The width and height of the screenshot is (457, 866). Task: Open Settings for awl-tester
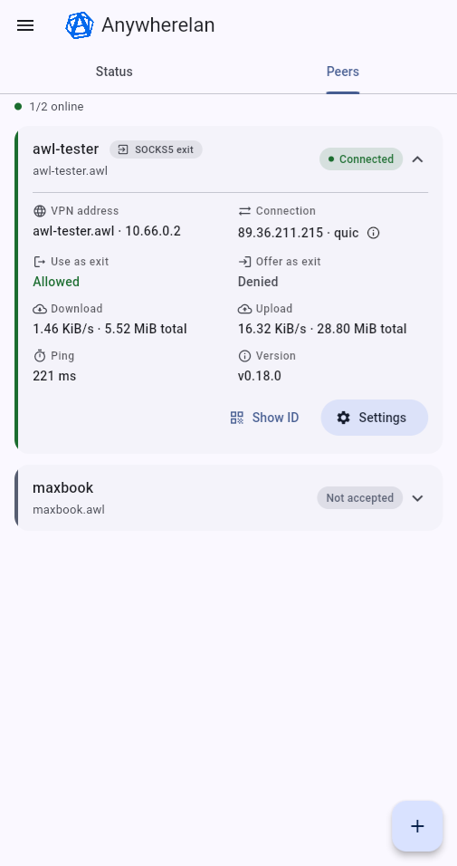pyautogui.click(x=375, y=418)
